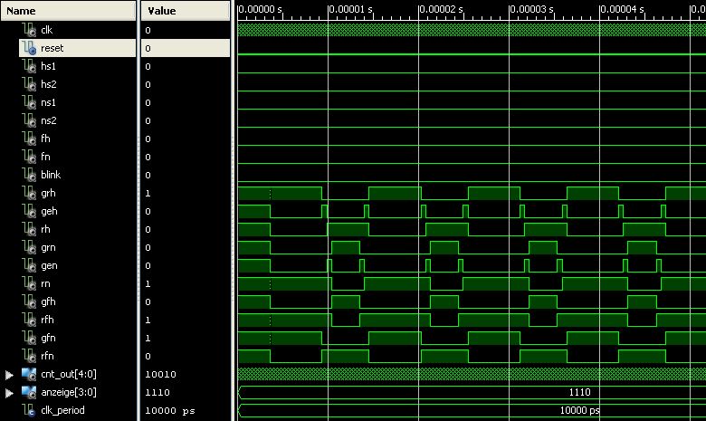Click the anzeige 1110 waveform label

[580, 392]
